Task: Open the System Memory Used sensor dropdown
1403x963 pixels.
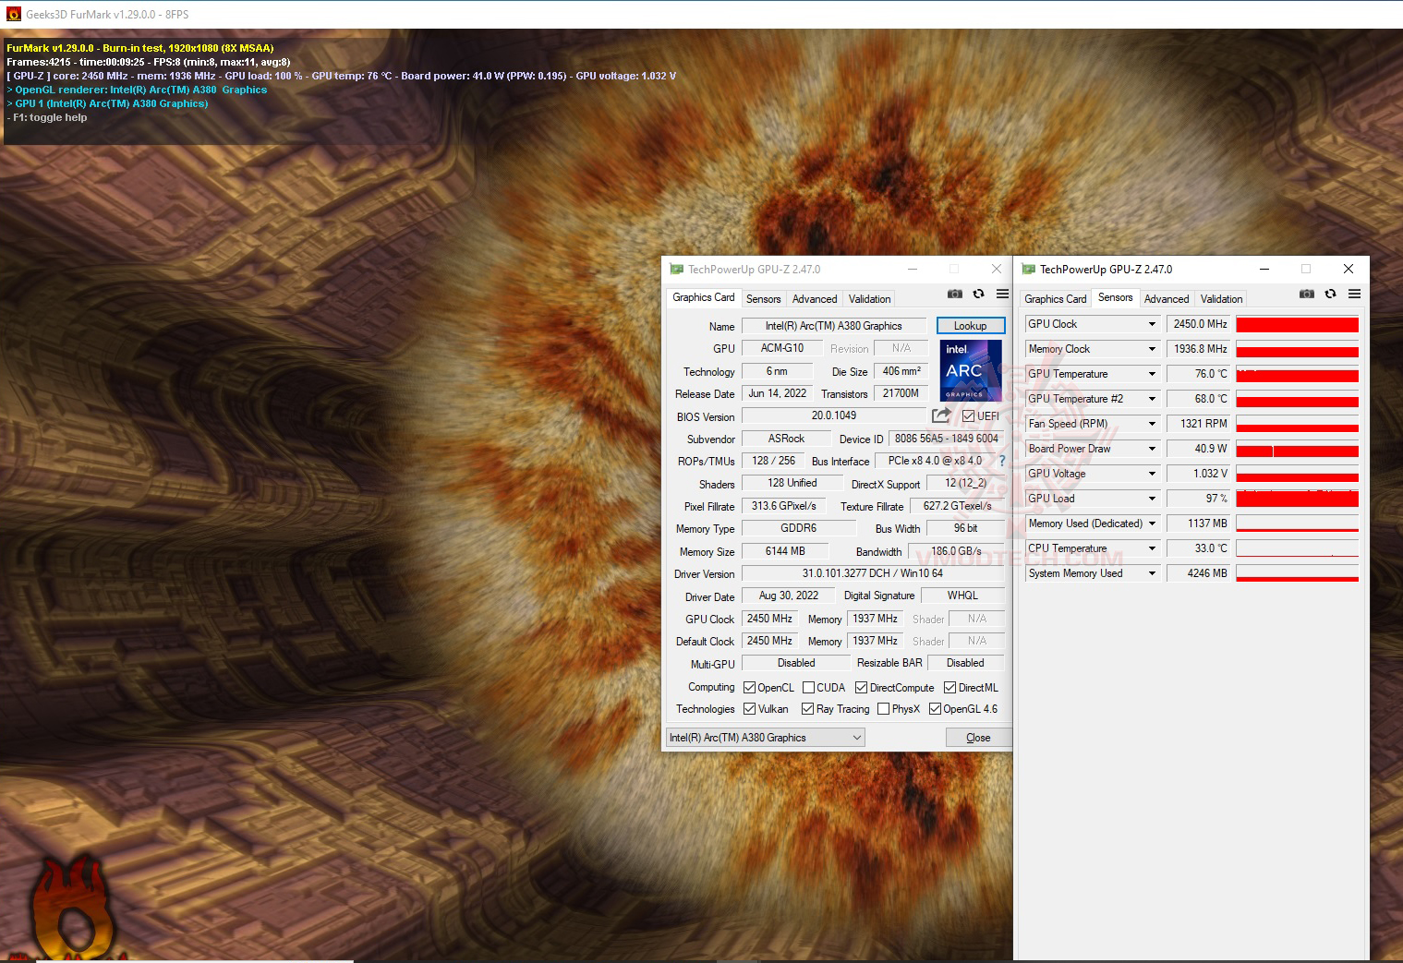Action: tap(1152, 573)
